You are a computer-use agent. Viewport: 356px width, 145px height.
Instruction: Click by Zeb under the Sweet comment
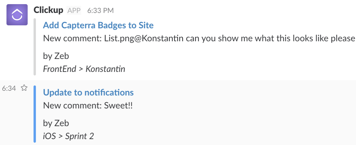56,123
